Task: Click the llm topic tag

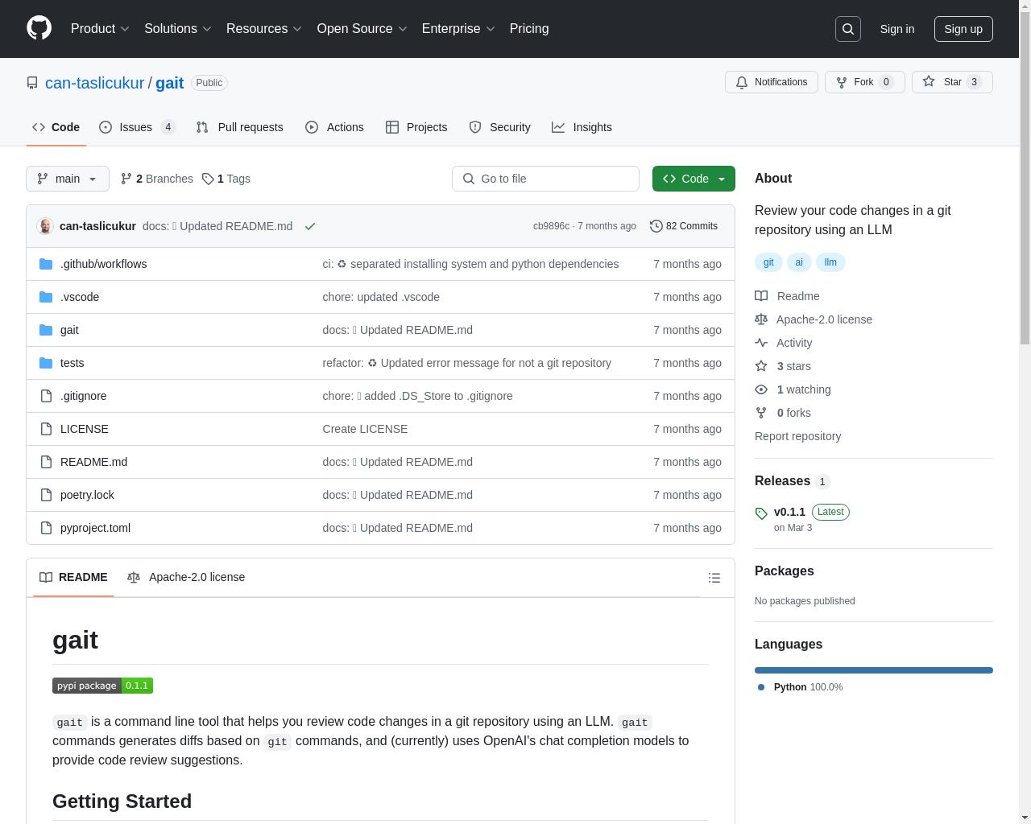Action: [x=830, y=262]
